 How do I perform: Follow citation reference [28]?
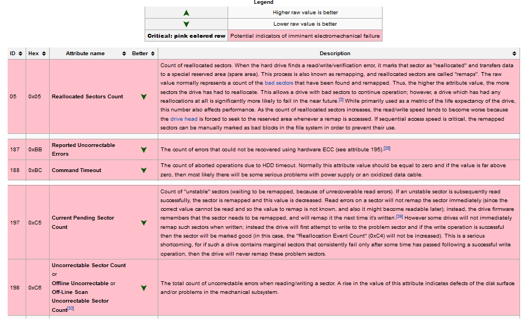tap(387, 148)
